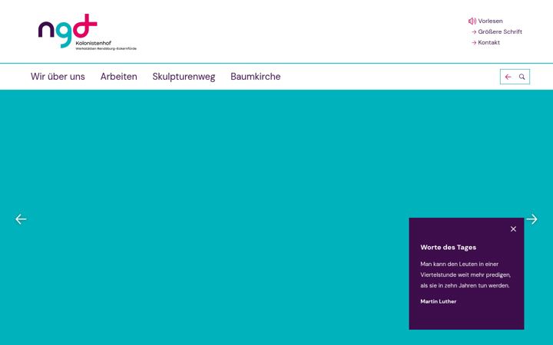This screenshot has height=345, width=553.
Task: Go to the Baumkirche menu item
Action: tap(255, 77)
